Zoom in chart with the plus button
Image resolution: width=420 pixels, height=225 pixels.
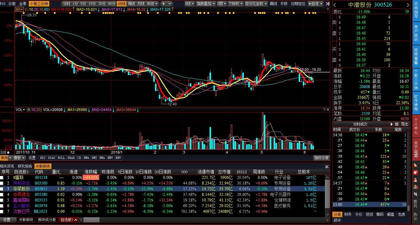point(163,4)
